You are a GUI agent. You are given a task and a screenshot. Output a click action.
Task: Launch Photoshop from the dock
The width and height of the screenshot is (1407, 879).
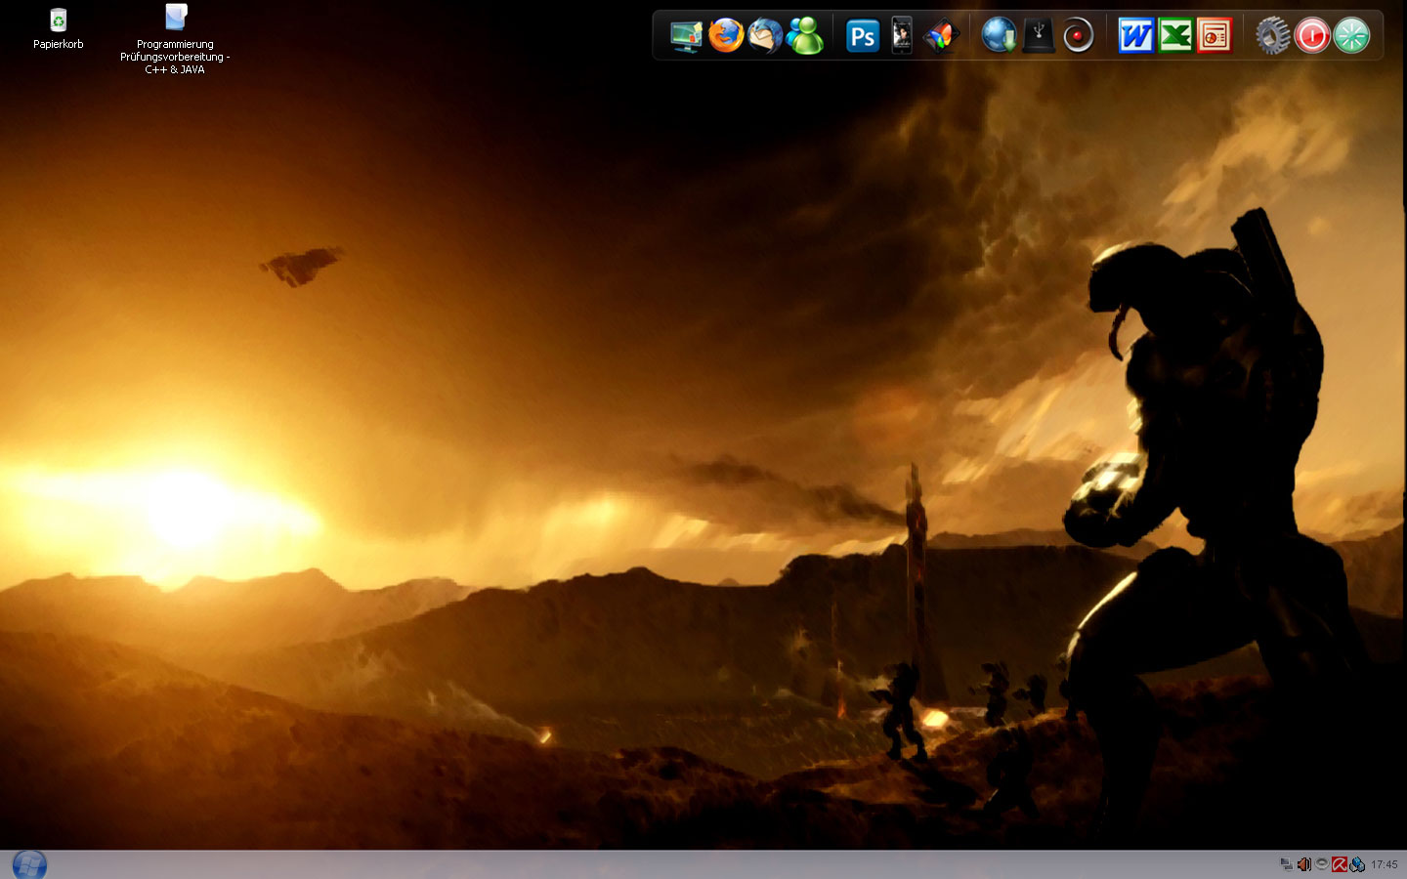click(x=862, y=36)
